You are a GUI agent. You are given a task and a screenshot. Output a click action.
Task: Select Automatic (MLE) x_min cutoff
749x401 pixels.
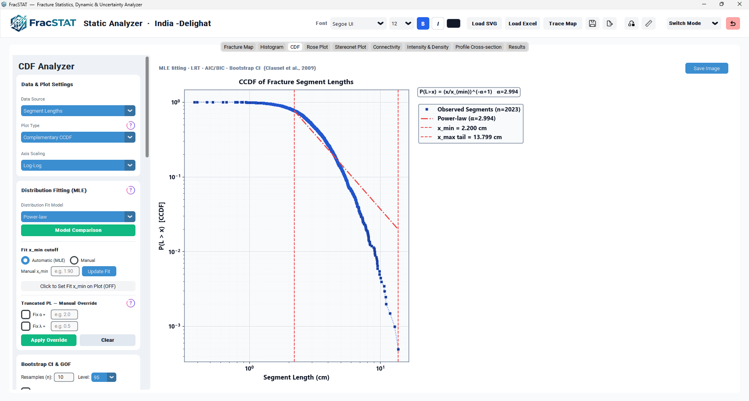point(25,260)
